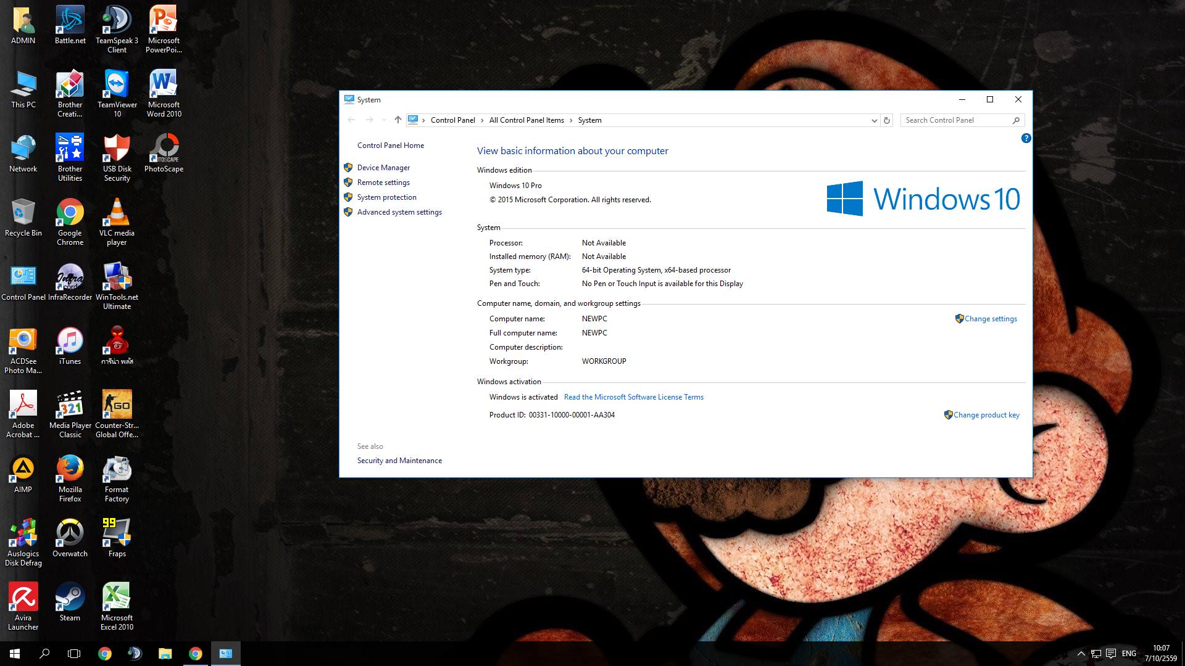Select All Control Panel Items breadcrumb
Image resolution: width=1185 pixels, height=666 pixels.
coord(526,120)
